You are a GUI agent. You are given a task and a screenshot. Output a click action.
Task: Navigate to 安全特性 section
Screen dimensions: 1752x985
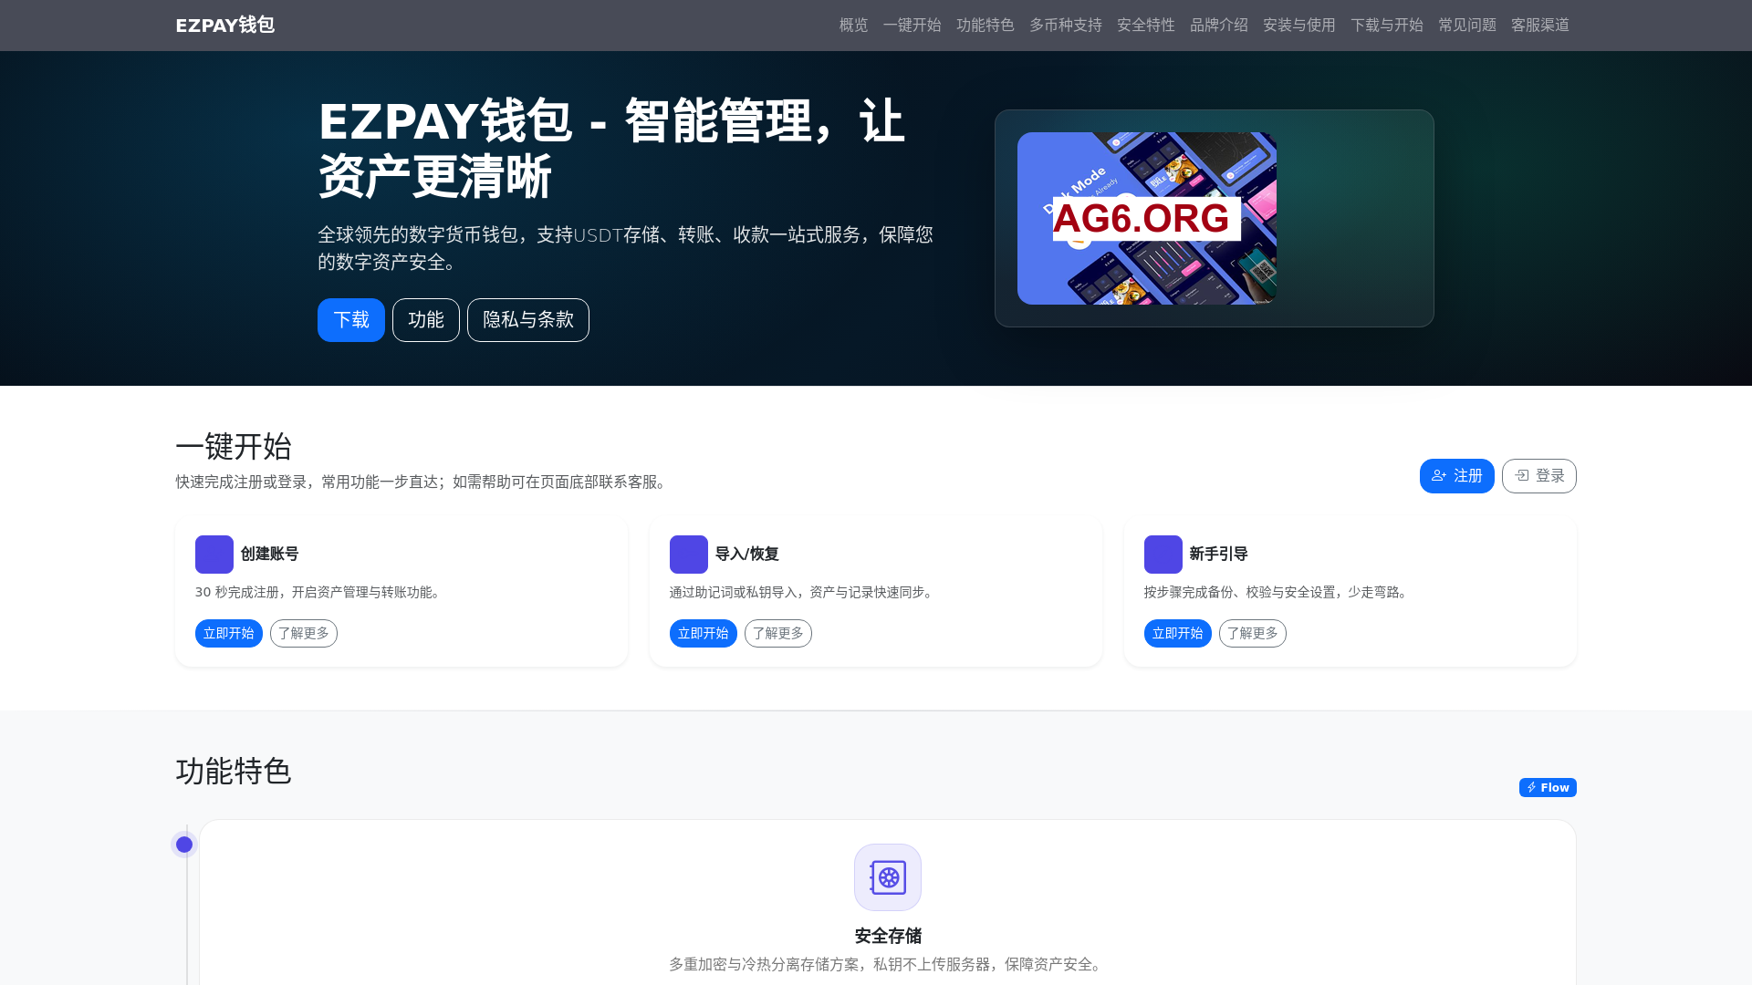[1145, 26]
